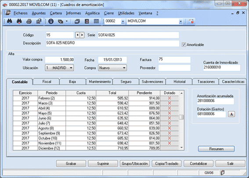
Task: Click the amortization table scrollbar thumb
Action: pyautogui.click(x=181, y=117)
